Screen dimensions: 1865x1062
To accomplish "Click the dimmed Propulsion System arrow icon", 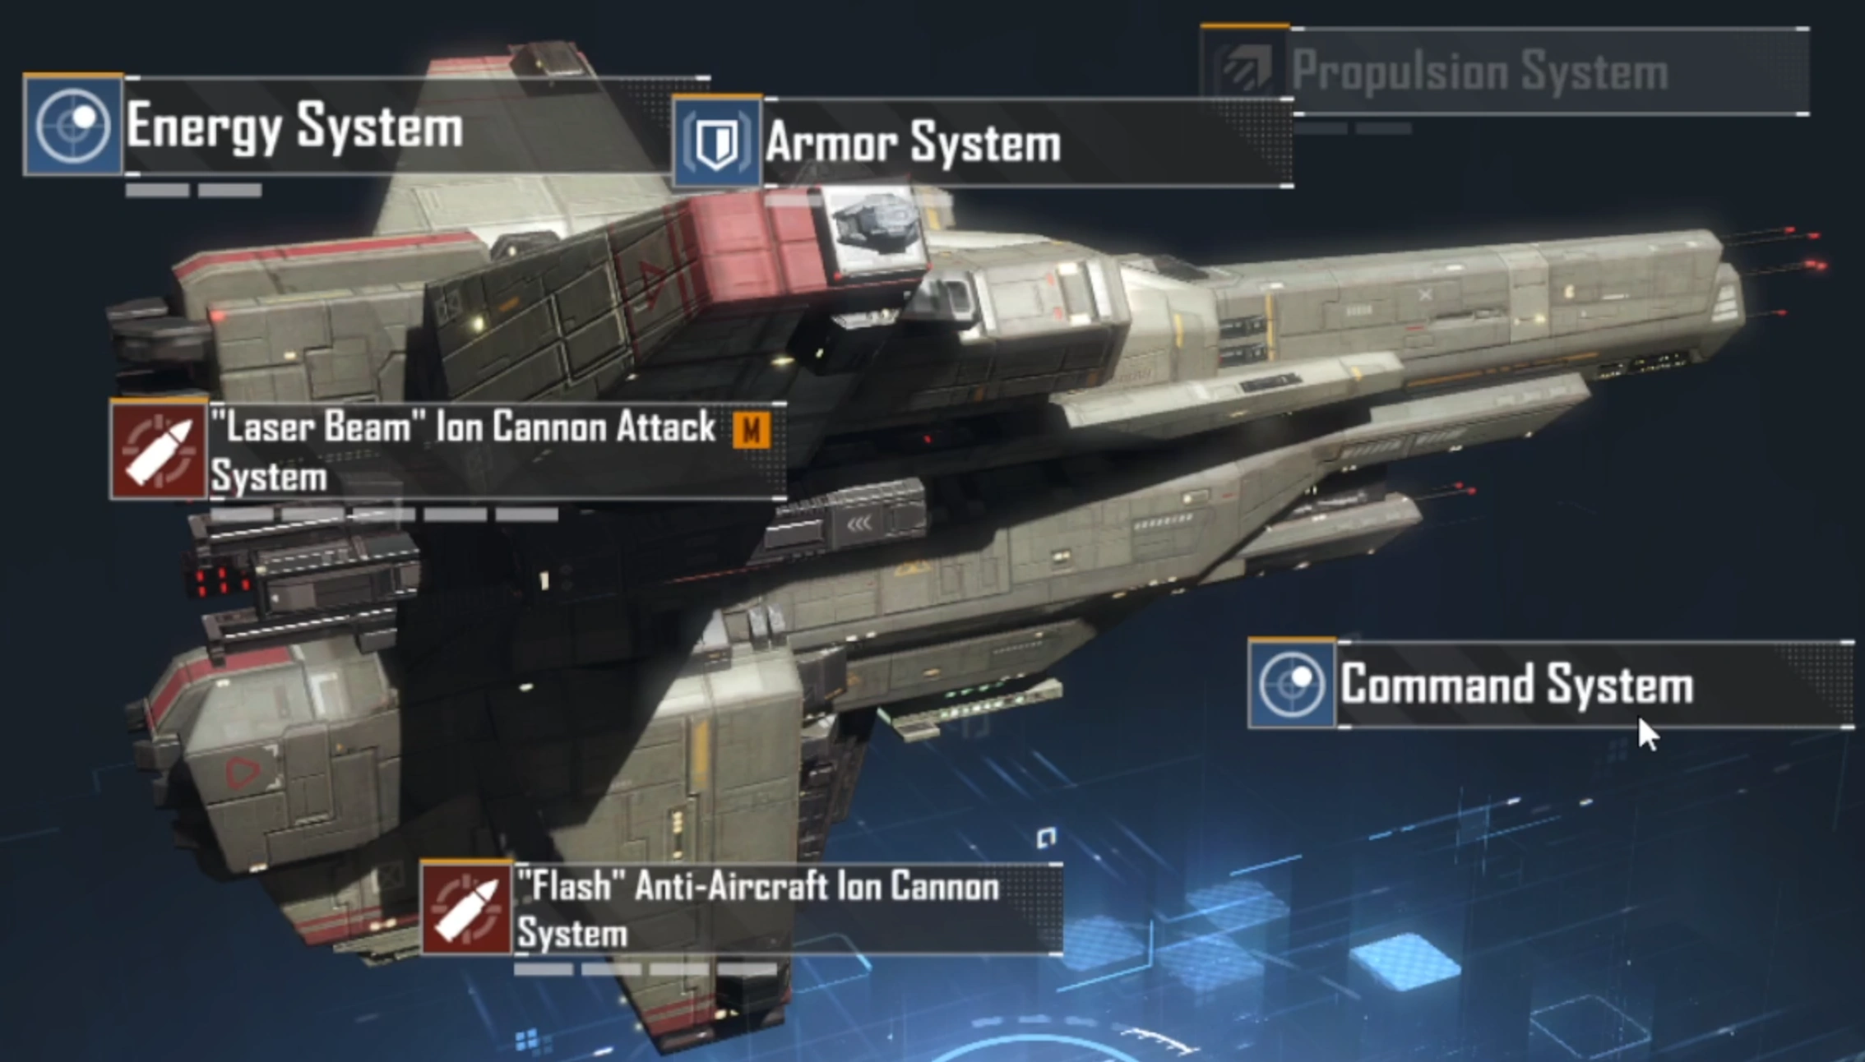I will coord(1246,67).
